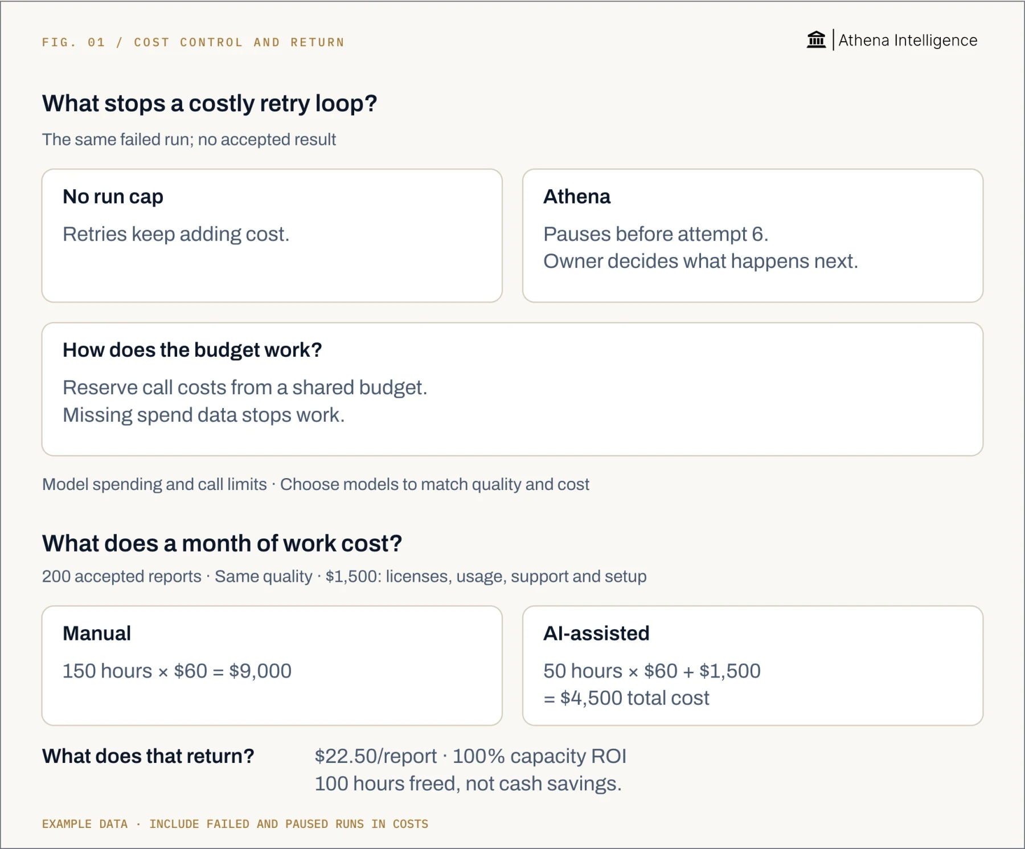The image size is (1025, 849).
Task: Click line Missing spend data stops work.
Action: pos(204,415)
